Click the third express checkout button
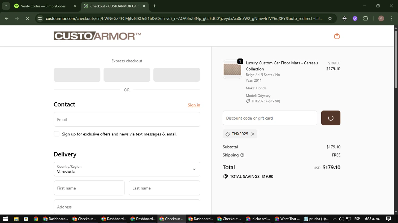Screen dimensions: 398x223 pyautogui.click(x=177, y=75)
